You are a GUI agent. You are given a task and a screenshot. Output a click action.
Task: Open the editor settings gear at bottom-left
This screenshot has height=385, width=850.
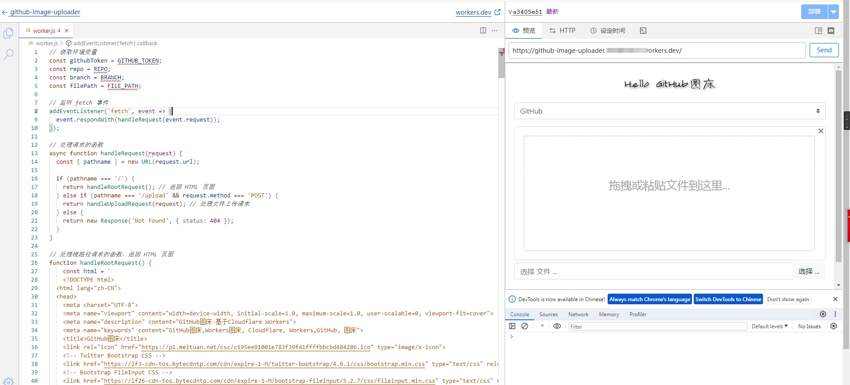(8, 381)
